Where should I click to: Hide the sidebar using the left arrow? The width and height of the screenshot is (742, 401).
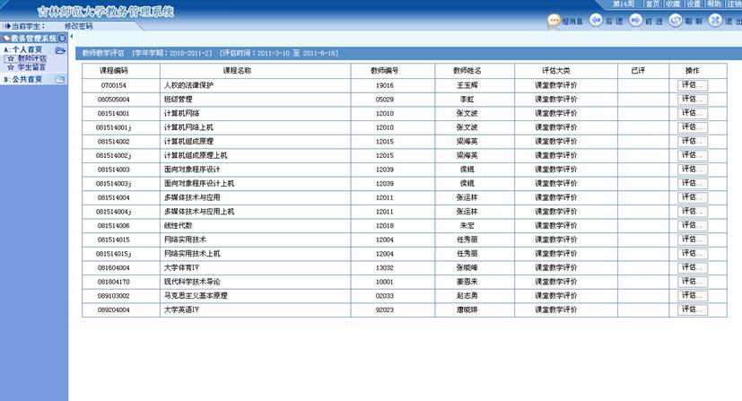point(71,37)
